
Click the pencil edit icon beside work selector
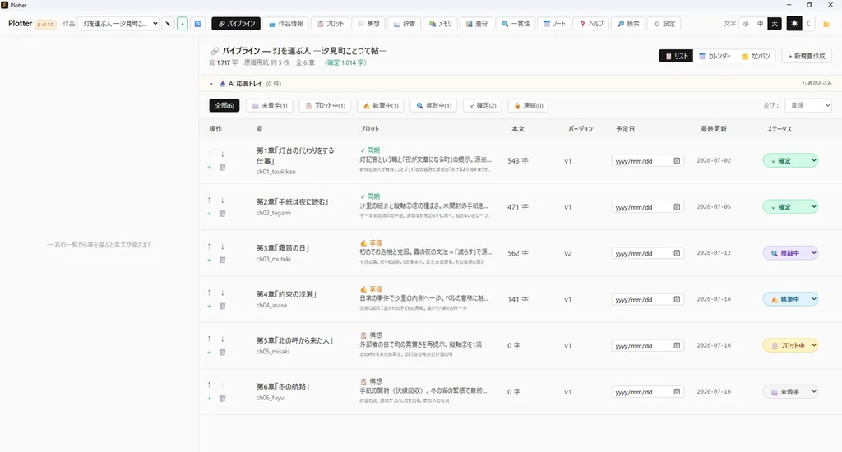168,24
